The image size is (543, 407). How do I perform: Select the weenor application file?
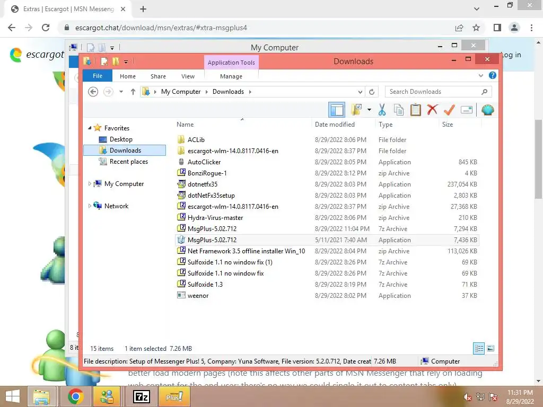tap(327, 296)
